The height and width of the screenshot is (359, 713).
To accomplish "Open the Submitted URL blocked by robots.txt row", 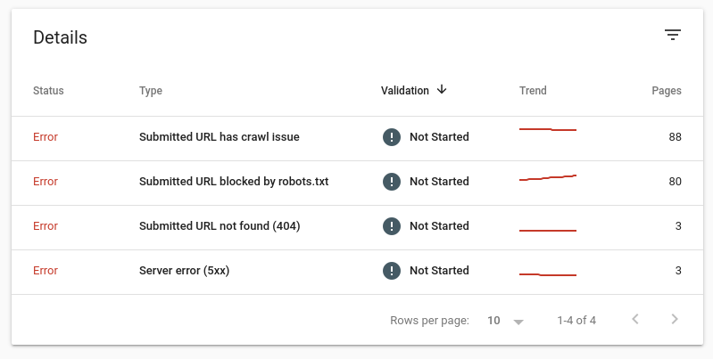I will 234,182.
